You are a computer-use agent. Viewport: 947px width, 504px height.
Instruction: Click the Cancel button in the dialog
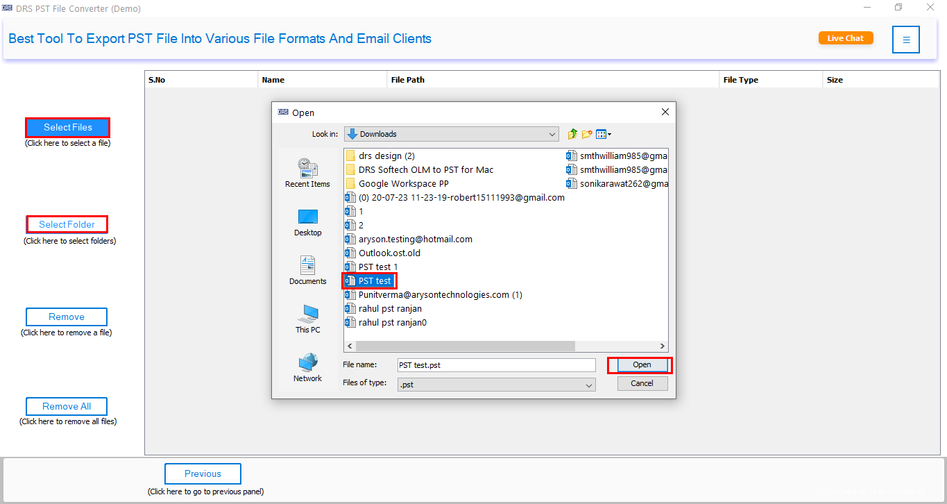[642, 383]
